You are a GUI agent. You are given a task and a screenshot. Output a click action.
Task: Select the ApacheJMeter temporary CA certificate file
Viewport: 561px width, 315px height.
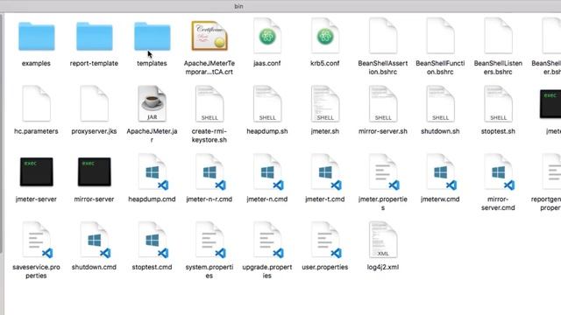tap(209, 36)
